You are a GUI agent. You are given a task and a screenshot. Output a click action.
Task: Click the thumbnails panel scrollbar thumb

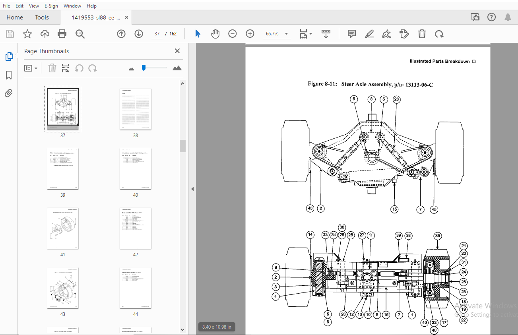click(183, 146)
